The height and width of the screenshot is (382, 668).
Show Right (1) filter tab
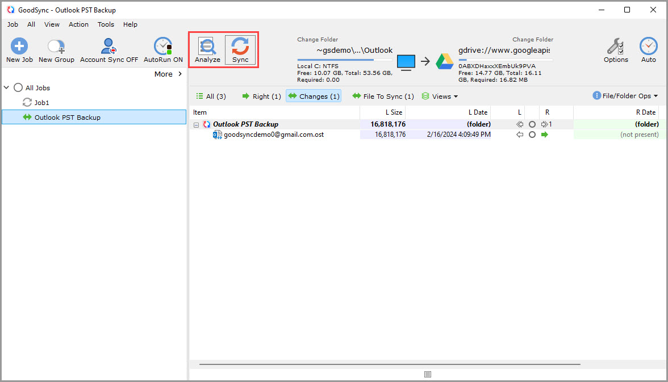(x=261, y=96)
